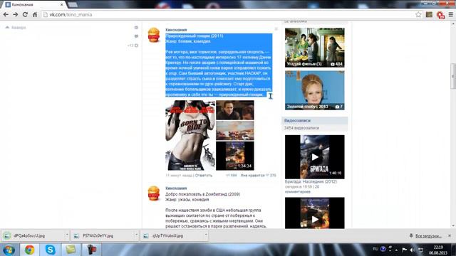Click the 3454 видеозаписи count

(x=301, y=128)
